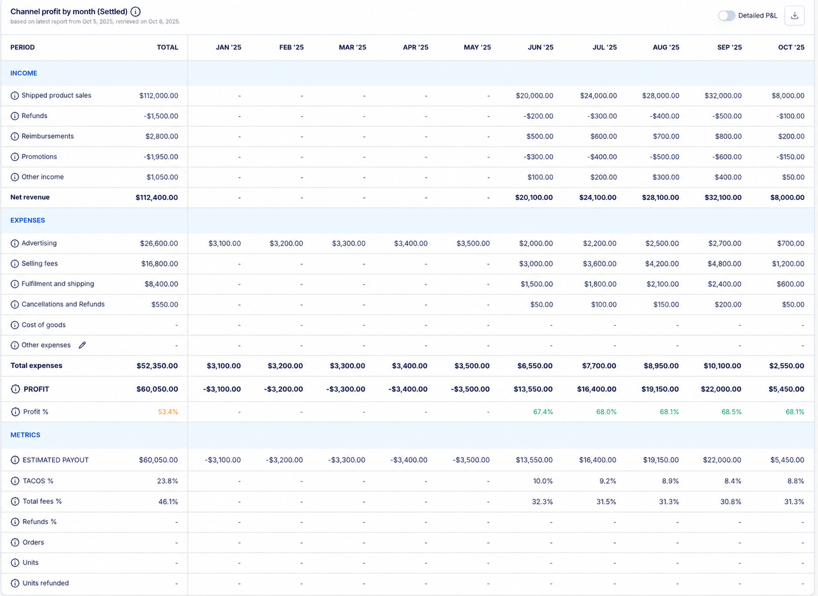Viewport: 818px width, 596px height.
Task: Click the Orders info icon
Action: point(15,543)
